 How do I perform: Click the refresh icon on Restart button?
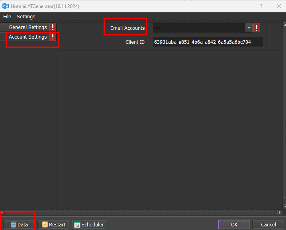click(45, 224)
